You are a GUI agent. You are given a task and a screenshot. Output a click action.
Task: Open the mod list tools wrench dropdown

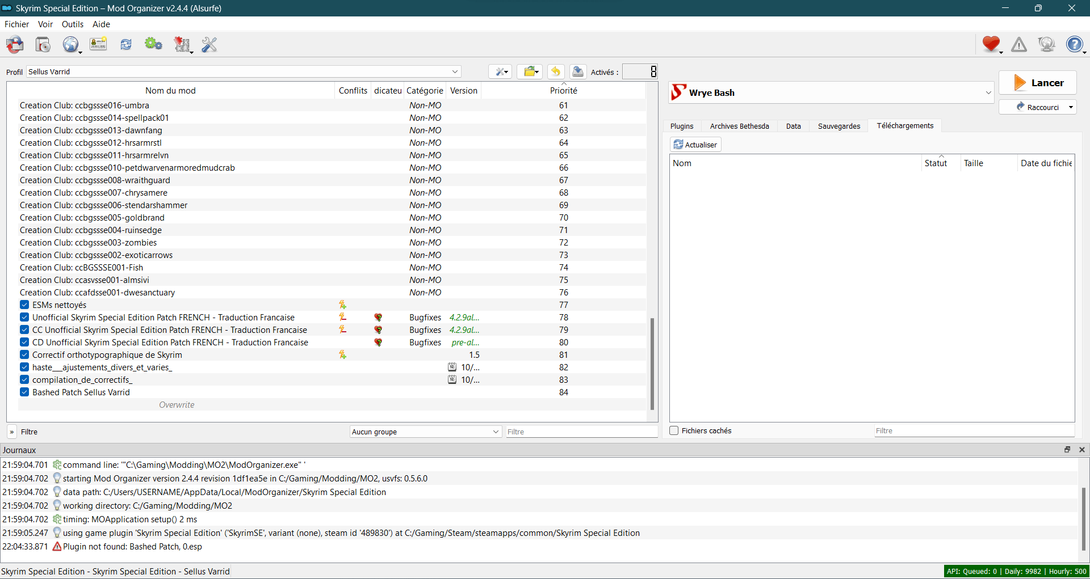coord(500,71)
